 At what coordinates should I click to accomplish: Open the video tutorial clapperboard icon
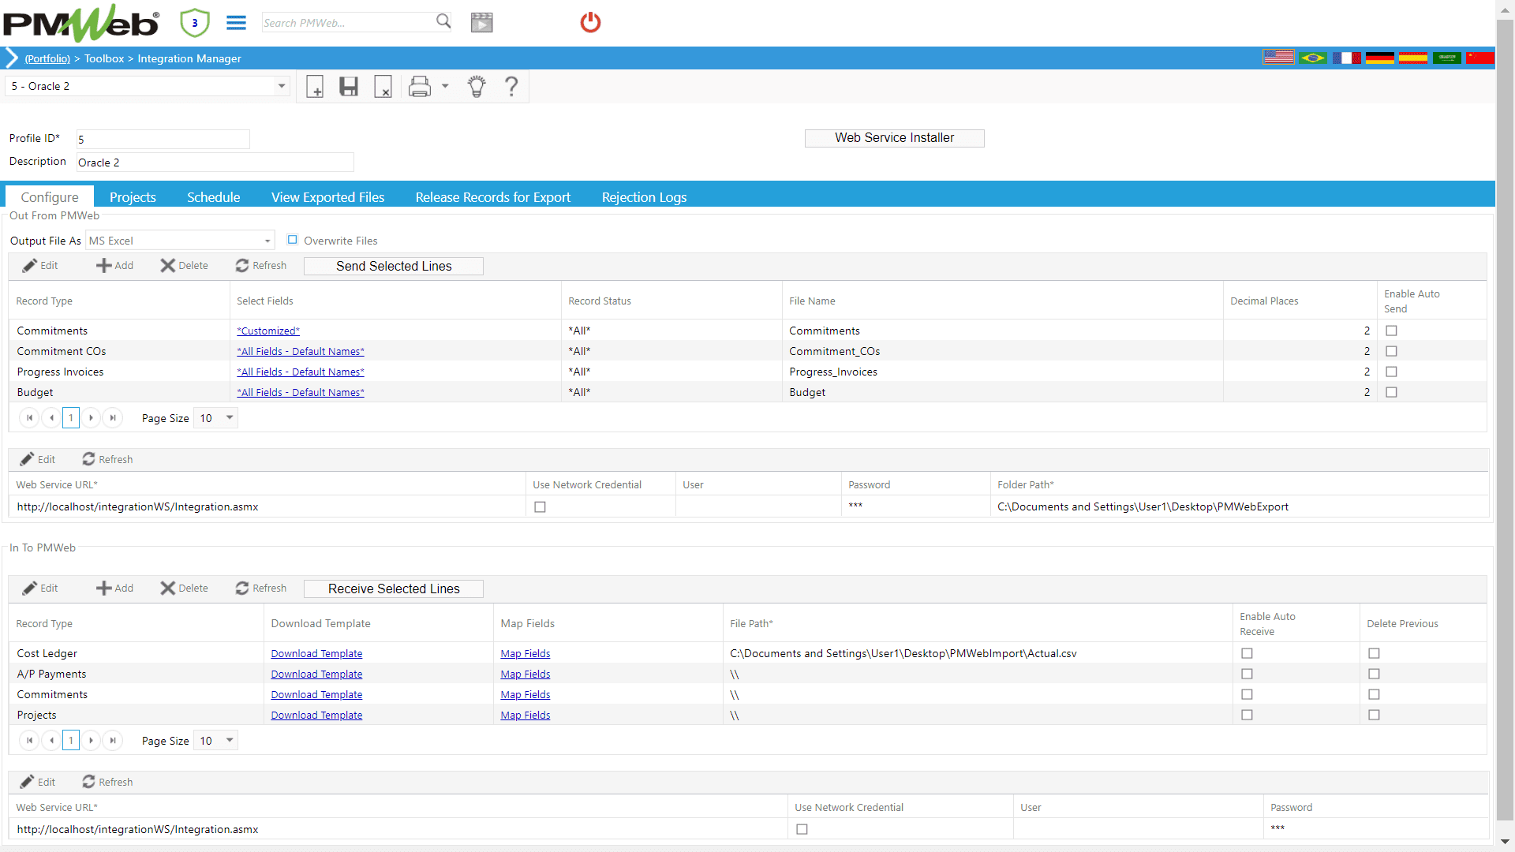click(482, 23)
